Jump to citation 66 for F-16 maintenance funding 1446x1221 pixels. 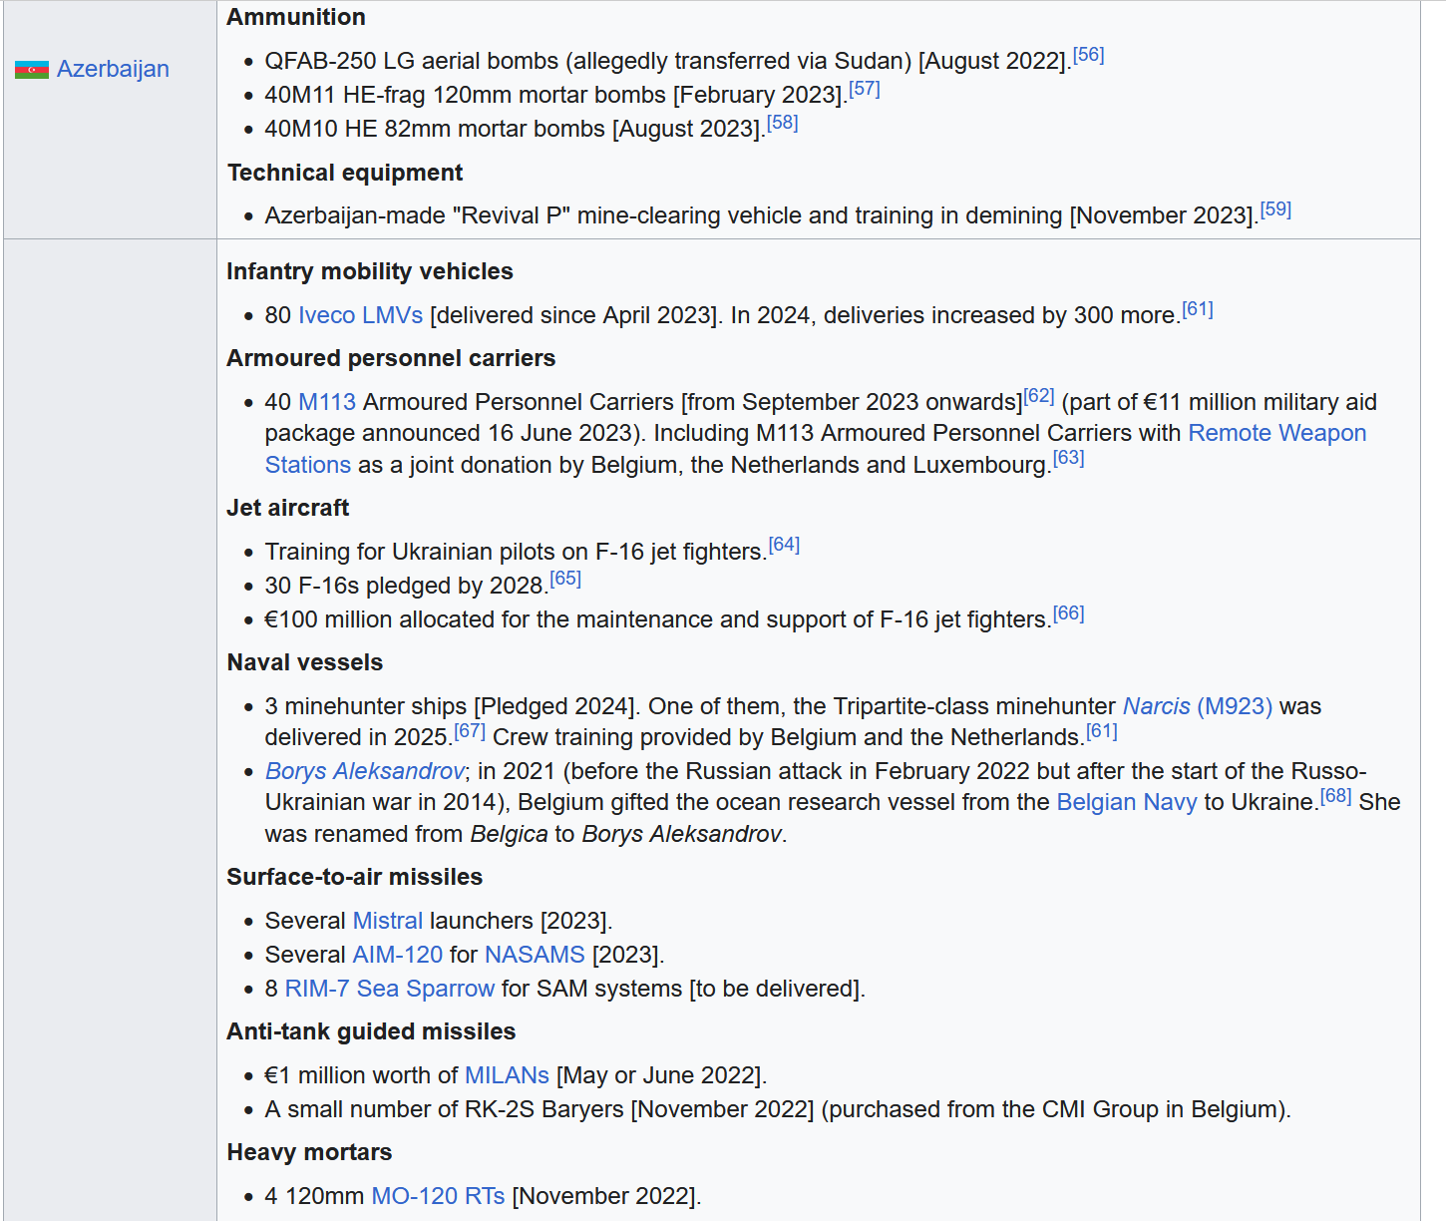pos(1069,613)
